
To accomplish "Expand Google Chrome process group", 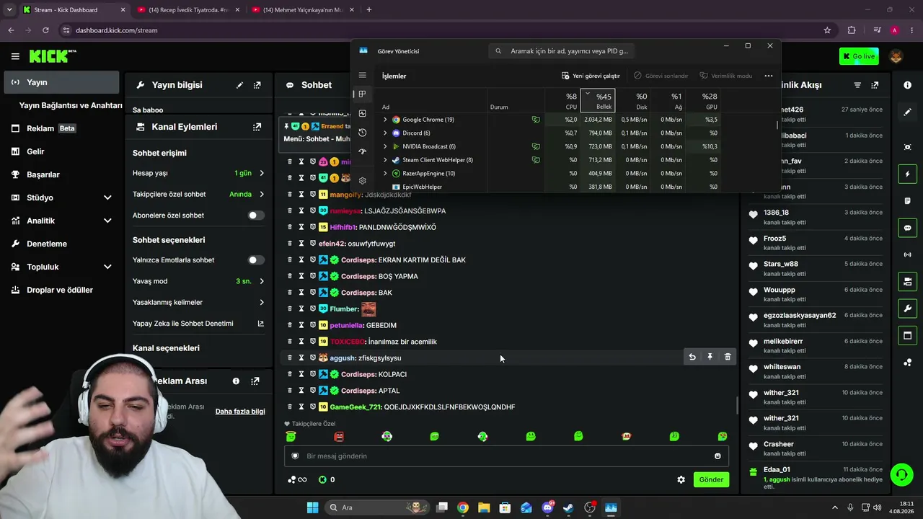I will [x=385, y=120].
